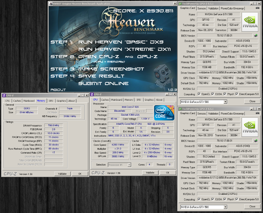Click Submit Online in Heaven app
Screen dimensions: 263x213
103,83
